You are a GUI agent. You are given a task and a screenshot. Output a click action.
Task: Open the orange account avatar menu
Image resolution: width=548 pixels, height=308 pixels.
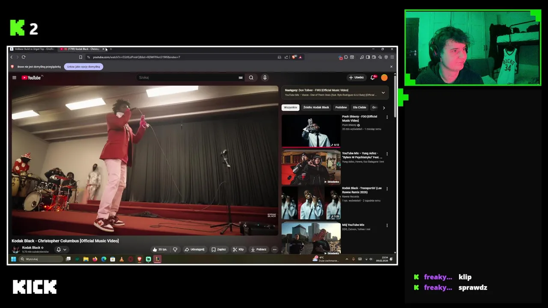pyautogui.click(x=384, y=77)
